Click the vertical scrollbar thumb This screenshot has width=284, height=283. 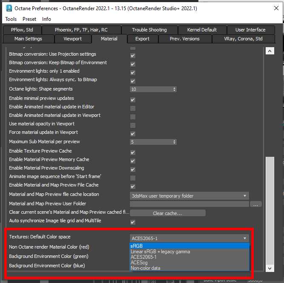(270, 210)
